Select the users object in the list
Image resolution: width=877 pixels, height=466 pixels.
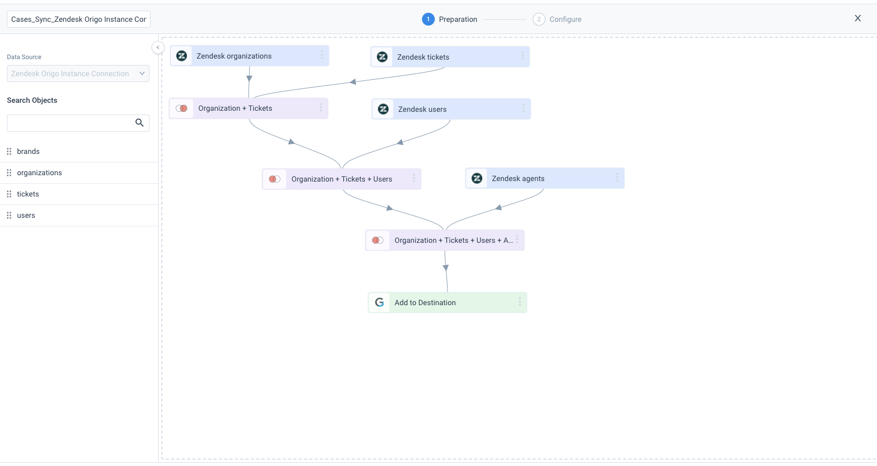(x=26, y=215)
